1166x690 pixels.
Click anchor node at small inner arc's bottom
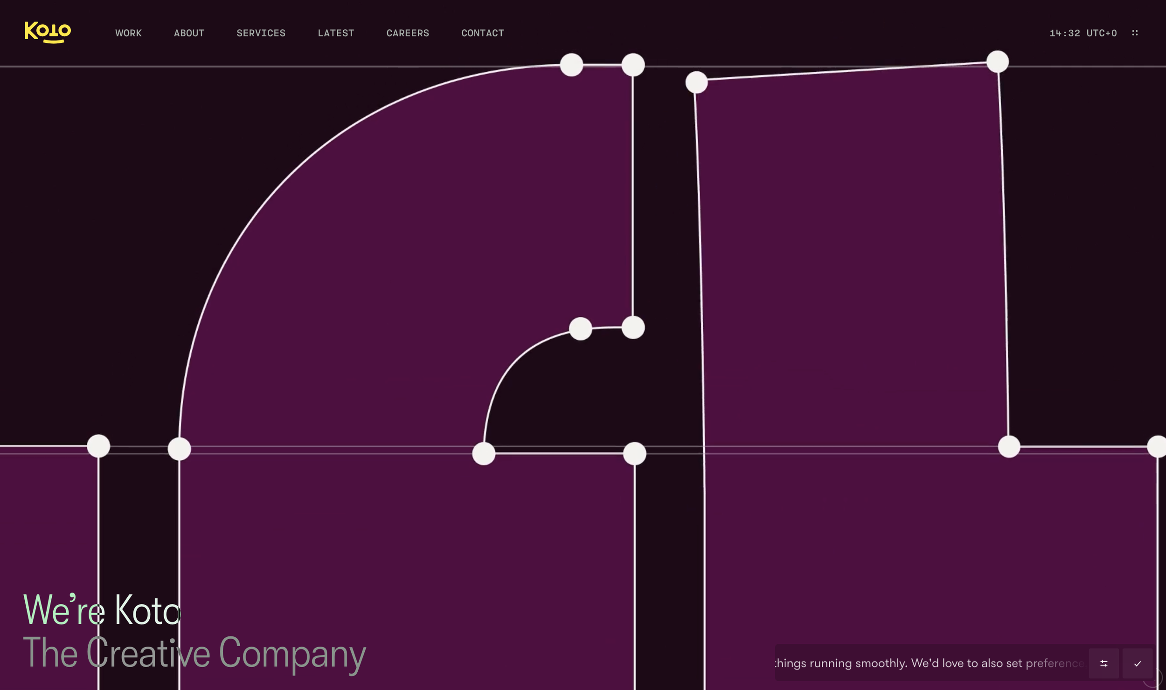[484, 453]
